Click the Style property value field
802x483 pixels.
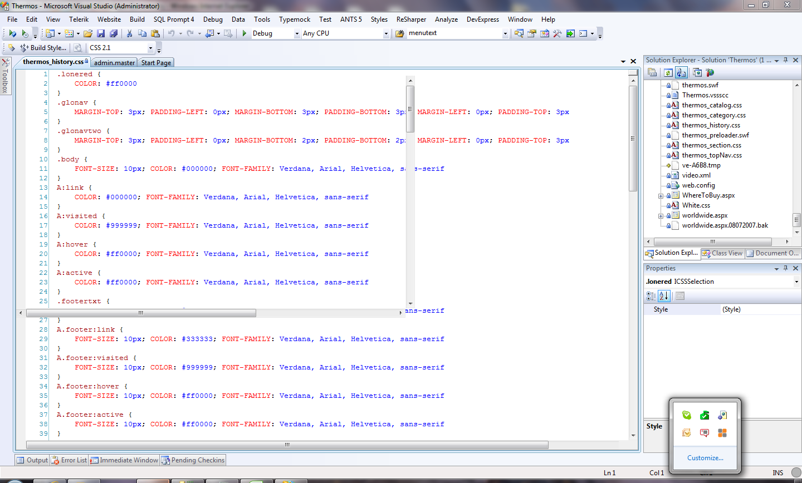click(760, 309)
